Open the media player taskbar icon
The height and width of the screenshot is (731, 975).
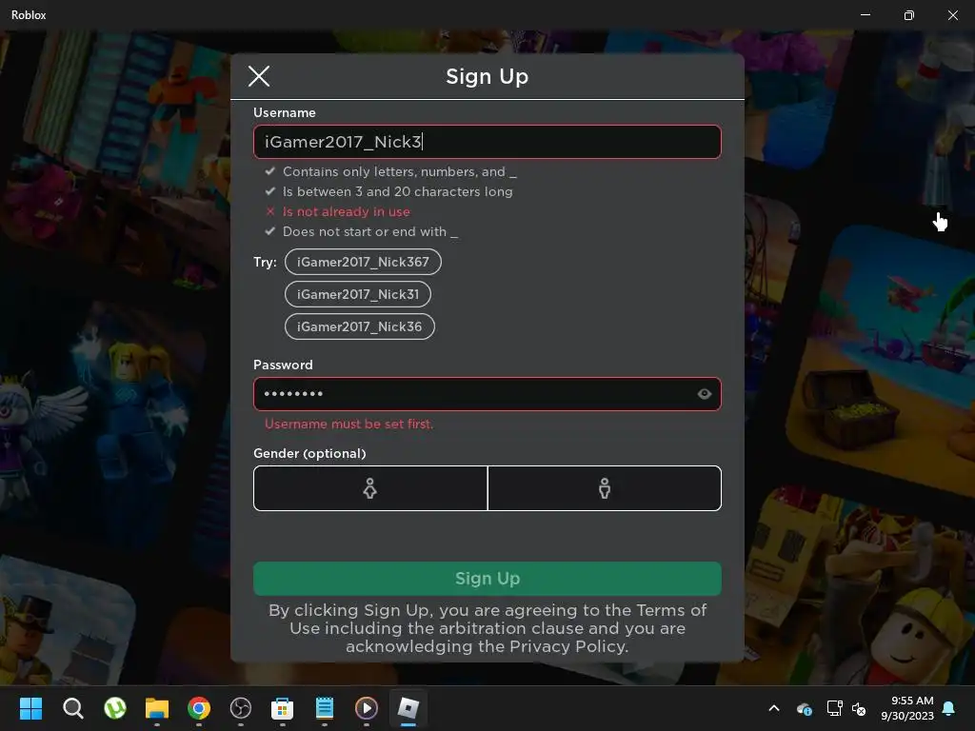(x=367, y=708)
